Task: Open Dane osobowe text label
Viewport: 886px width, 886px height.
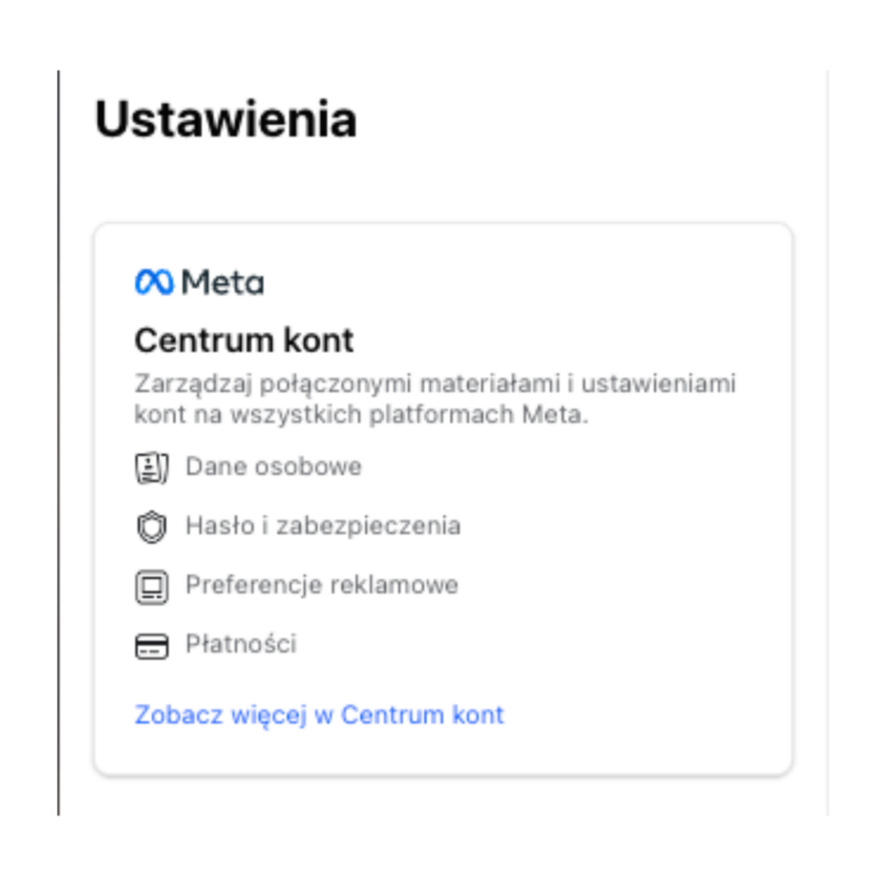Action: tap(273, 467)
